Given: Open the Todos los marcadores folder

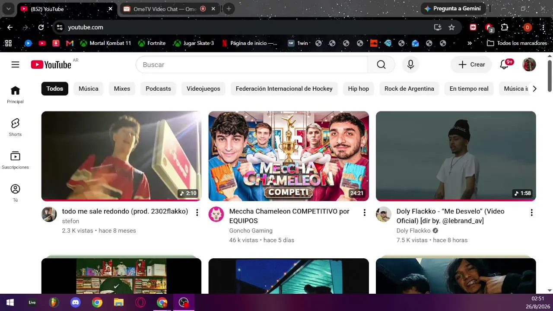Looking at the screenshot, I should 517,43.
